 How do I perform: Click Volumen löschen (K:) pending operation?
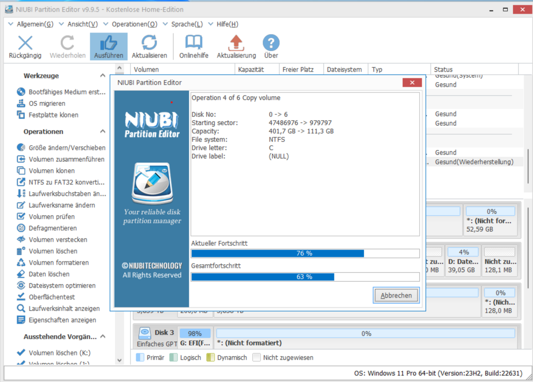(59, 353)
